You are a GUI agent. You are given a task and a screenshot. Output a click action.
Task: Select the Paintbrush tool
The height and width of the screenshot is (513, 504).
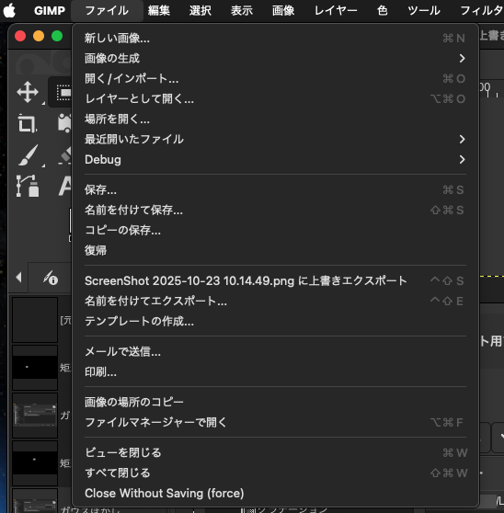click(29, 155)
